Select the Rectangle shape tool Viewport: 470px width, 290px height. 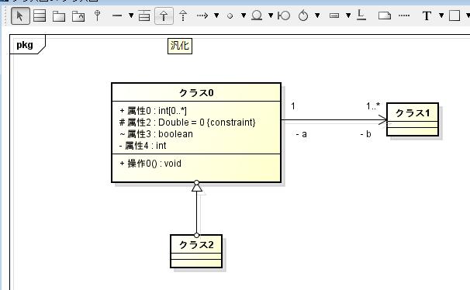tap(454, 16)
